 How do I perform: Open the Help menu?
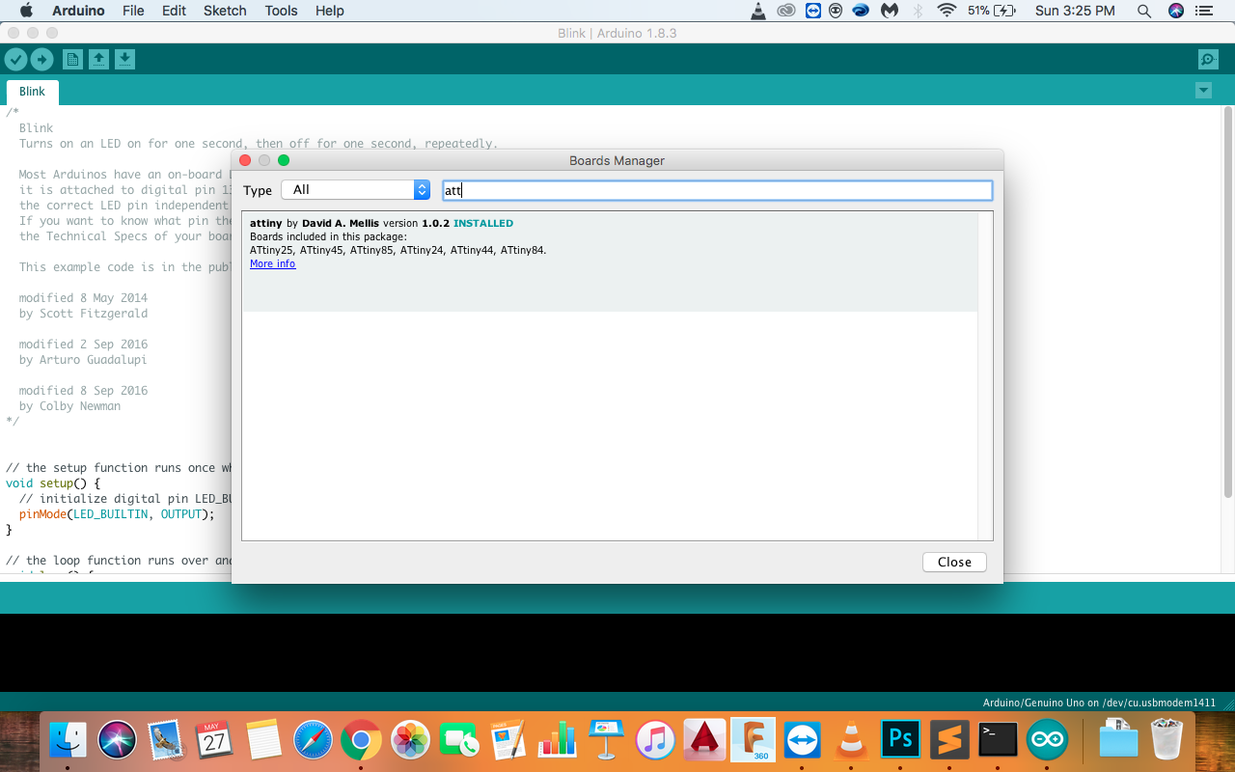coord(330,11)
